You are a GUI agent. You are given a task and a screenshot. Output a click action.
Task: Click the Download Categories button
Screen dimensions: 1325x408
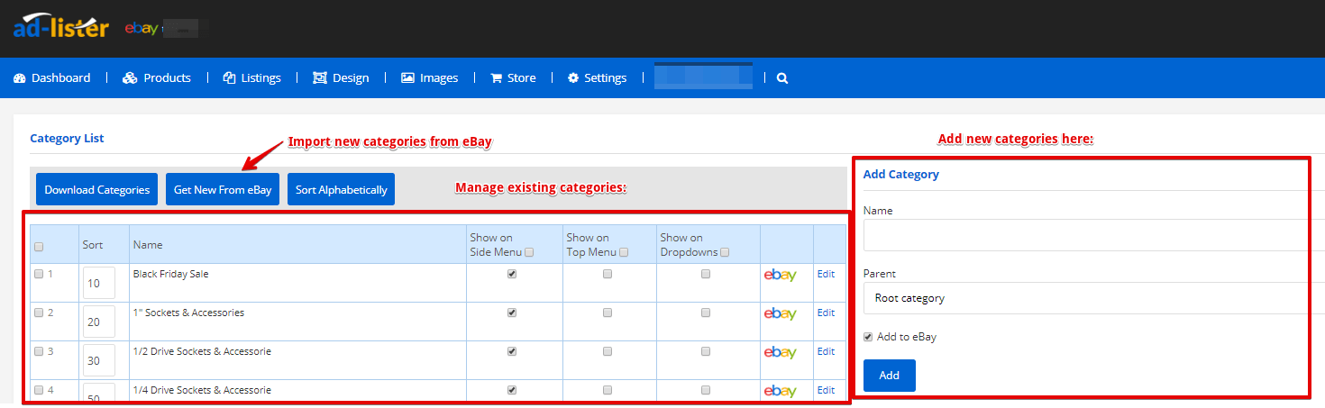97,189
